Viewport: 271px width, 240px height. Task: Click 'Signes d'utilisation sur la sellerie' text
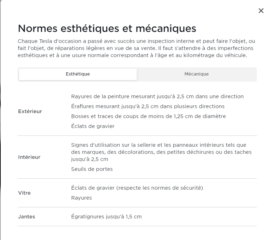[x=158, y=145]
